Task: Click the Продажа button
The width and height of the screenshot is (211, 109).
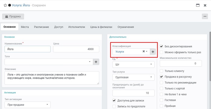Action: [13, 17]
